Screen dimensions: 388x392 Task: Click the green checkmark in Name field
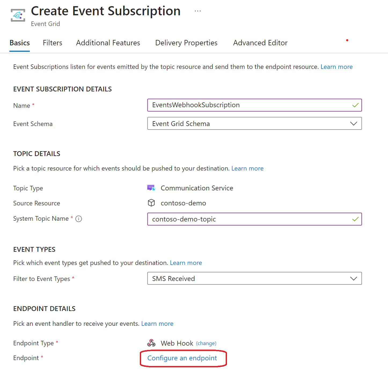[355, 105]
